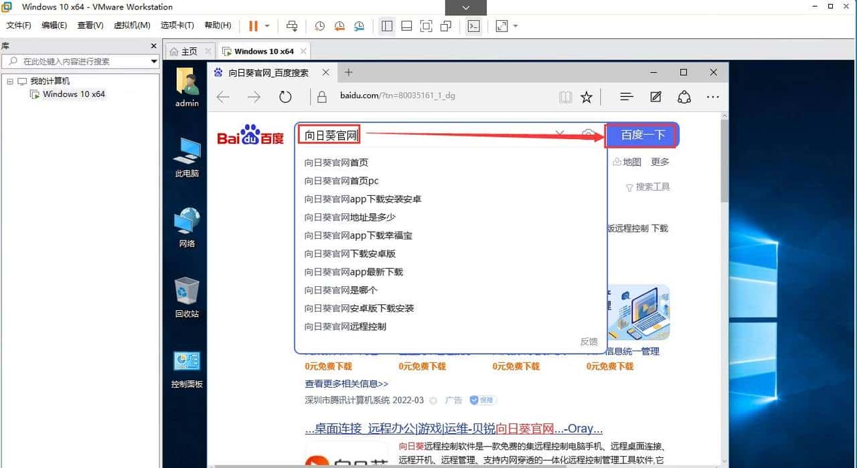Viewport: 857px width, 468px height.
Task: Open the 虚拟机(M) menu
Action: (132, 25)
